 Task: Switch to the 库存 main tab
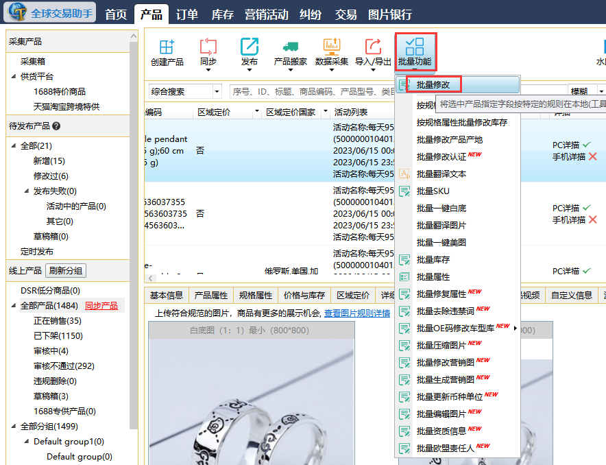click(223, 14)
